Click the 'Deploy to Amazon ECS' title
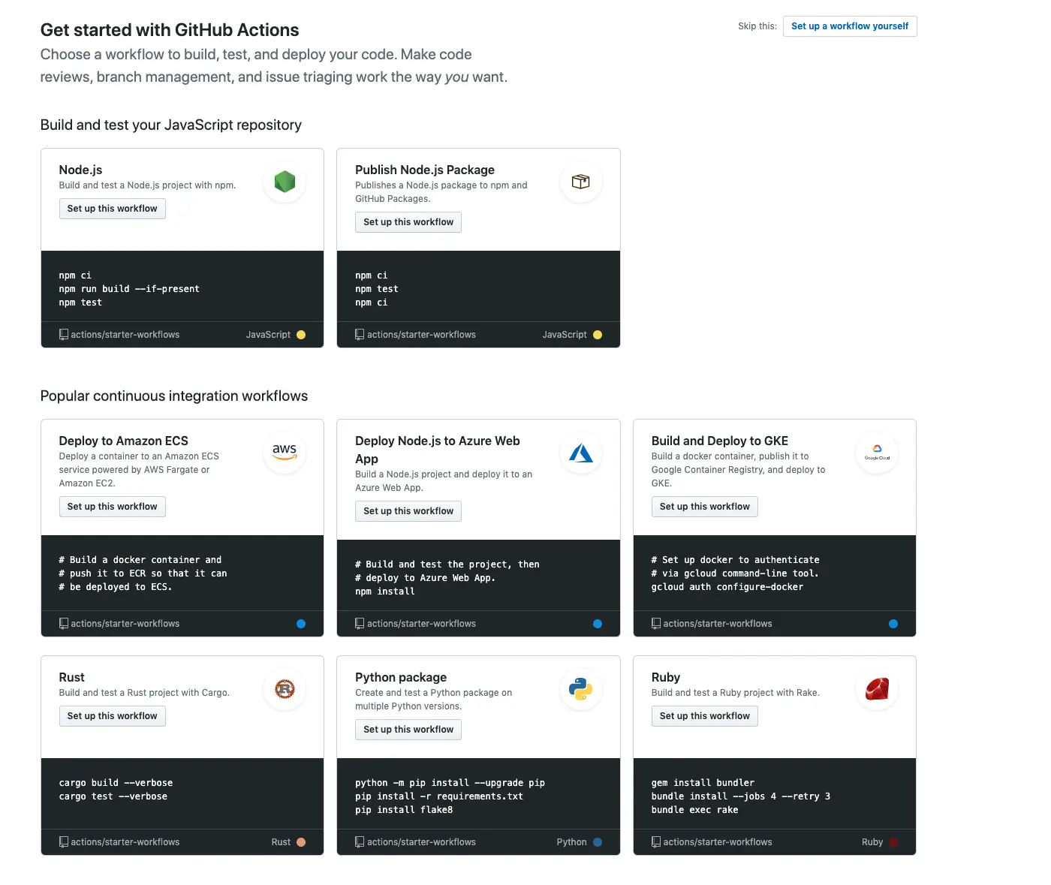 pyautogui.click(x=124, y=441)
